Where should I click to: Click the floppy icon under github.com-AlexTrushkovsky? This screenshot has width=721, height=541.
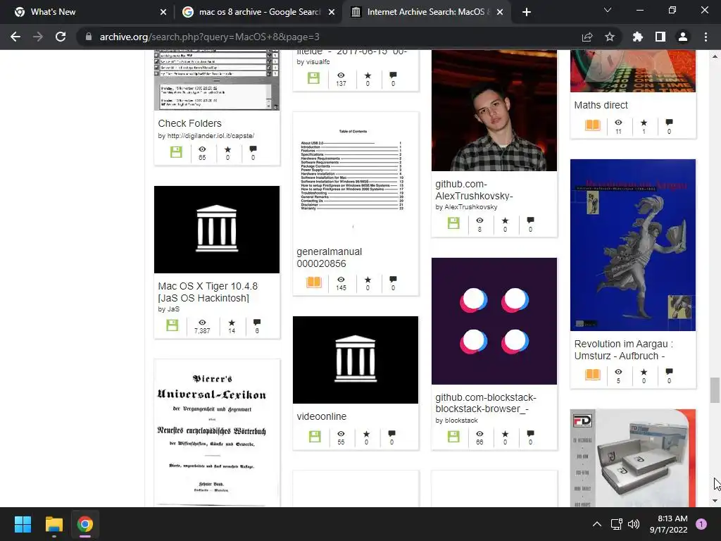[453, 223]
